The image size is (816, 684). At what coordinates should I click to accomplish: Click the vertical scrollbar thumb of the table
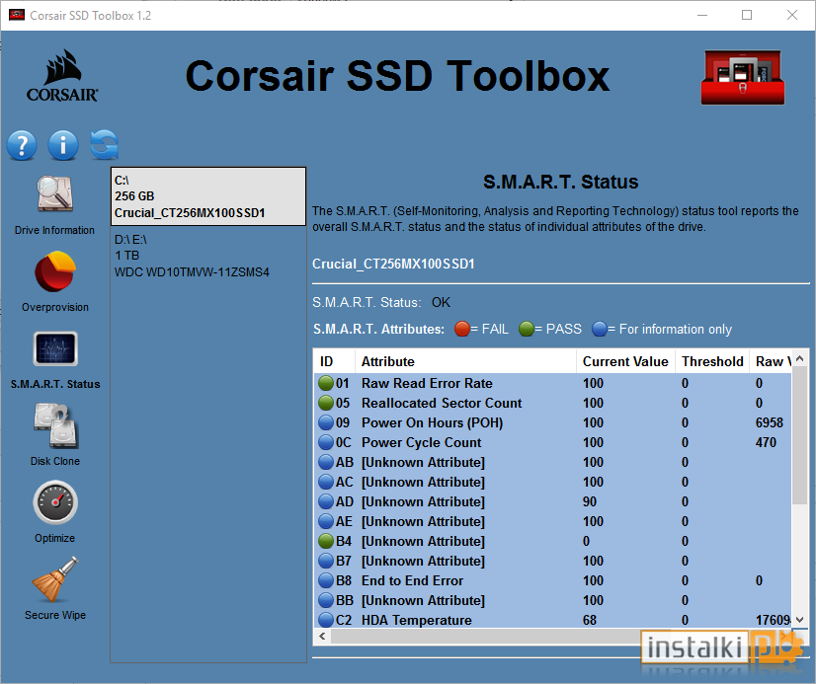[800, 434]
